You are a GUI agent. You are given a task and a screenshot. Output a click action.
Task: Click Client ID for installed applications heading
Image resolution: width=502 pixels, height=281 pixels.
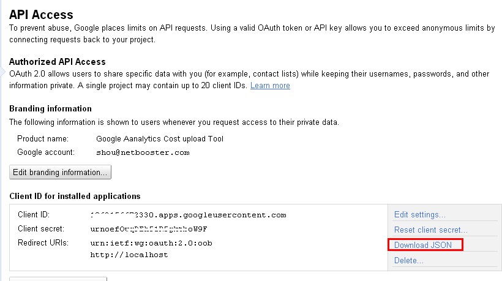click(75, 196)
